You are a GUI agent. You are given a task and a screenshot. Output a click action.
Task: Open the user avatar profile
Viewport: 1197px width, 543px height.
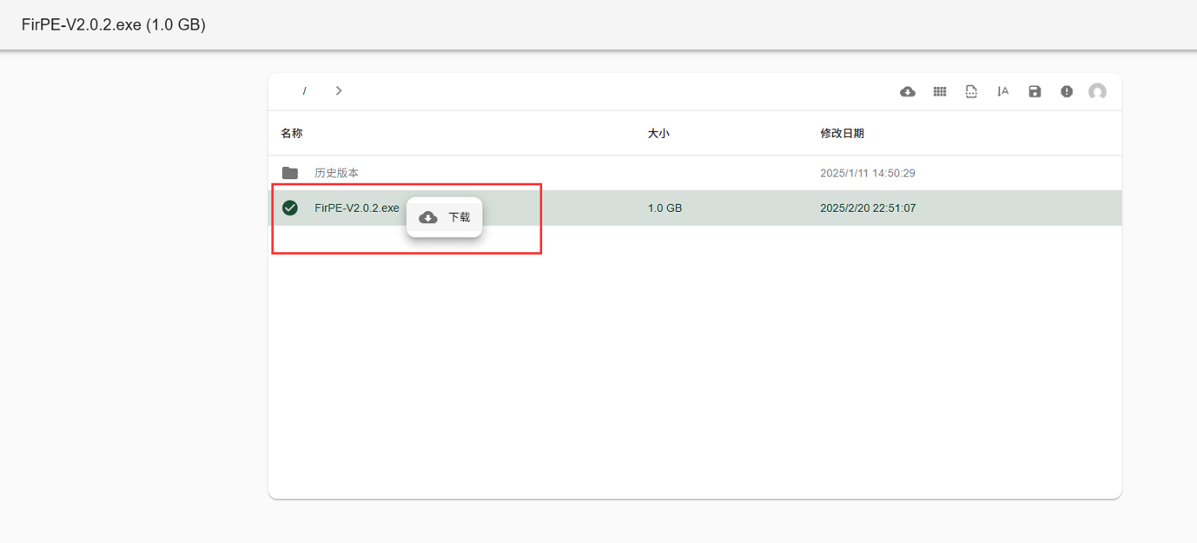[x=1098, y=91]
